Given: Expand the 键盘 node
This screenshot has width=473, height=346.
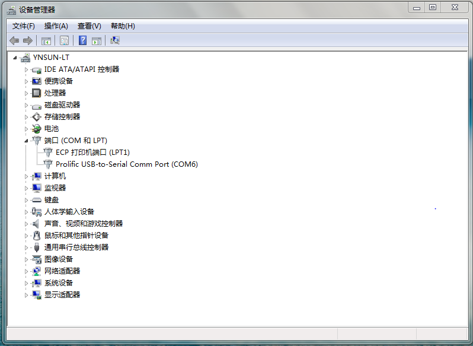Looking at the screenshot, I should (26, 200).
